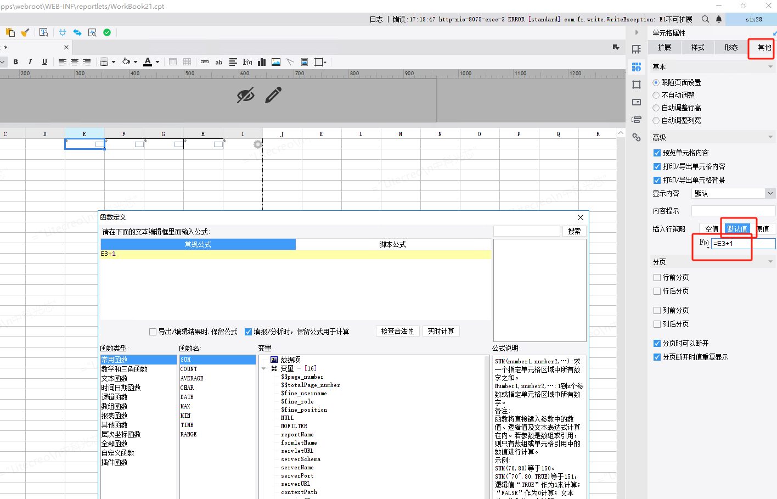This screenshot has width=777, height=499.
Task: Click the 检查合法性 button
Action: coord(397,331)
